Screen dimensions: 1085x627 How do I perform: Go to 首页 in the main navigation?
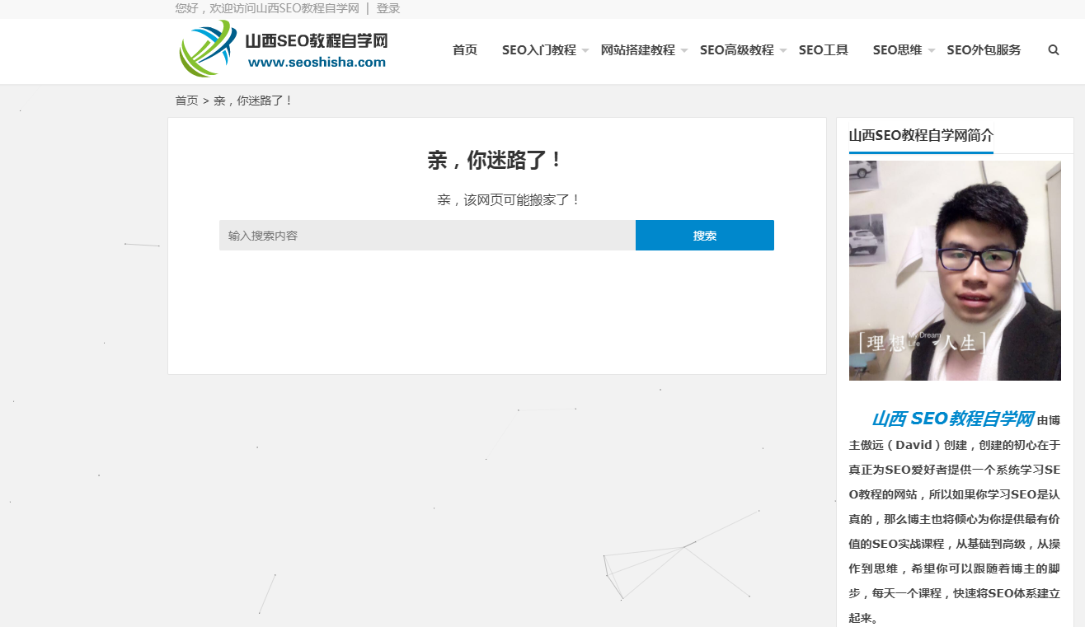464,50
